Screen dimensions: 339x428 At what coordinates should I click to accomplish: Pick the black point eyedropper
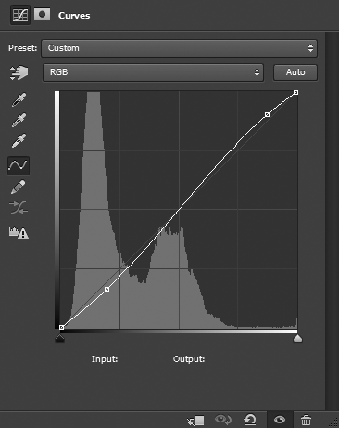click(x=19, y=99)
